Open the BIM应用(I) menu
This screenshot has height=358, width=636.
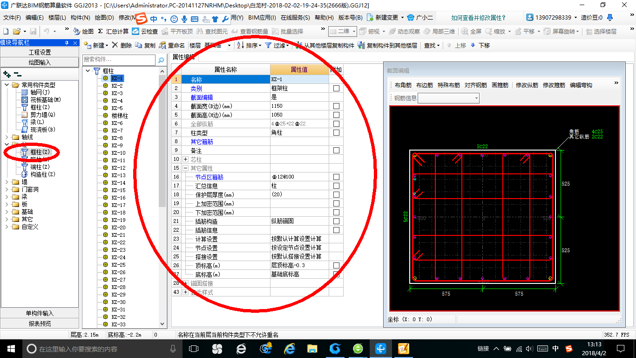tap(262, 18)
